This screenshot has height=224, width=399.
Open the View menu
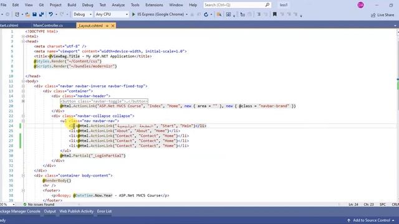click(29, 5)
